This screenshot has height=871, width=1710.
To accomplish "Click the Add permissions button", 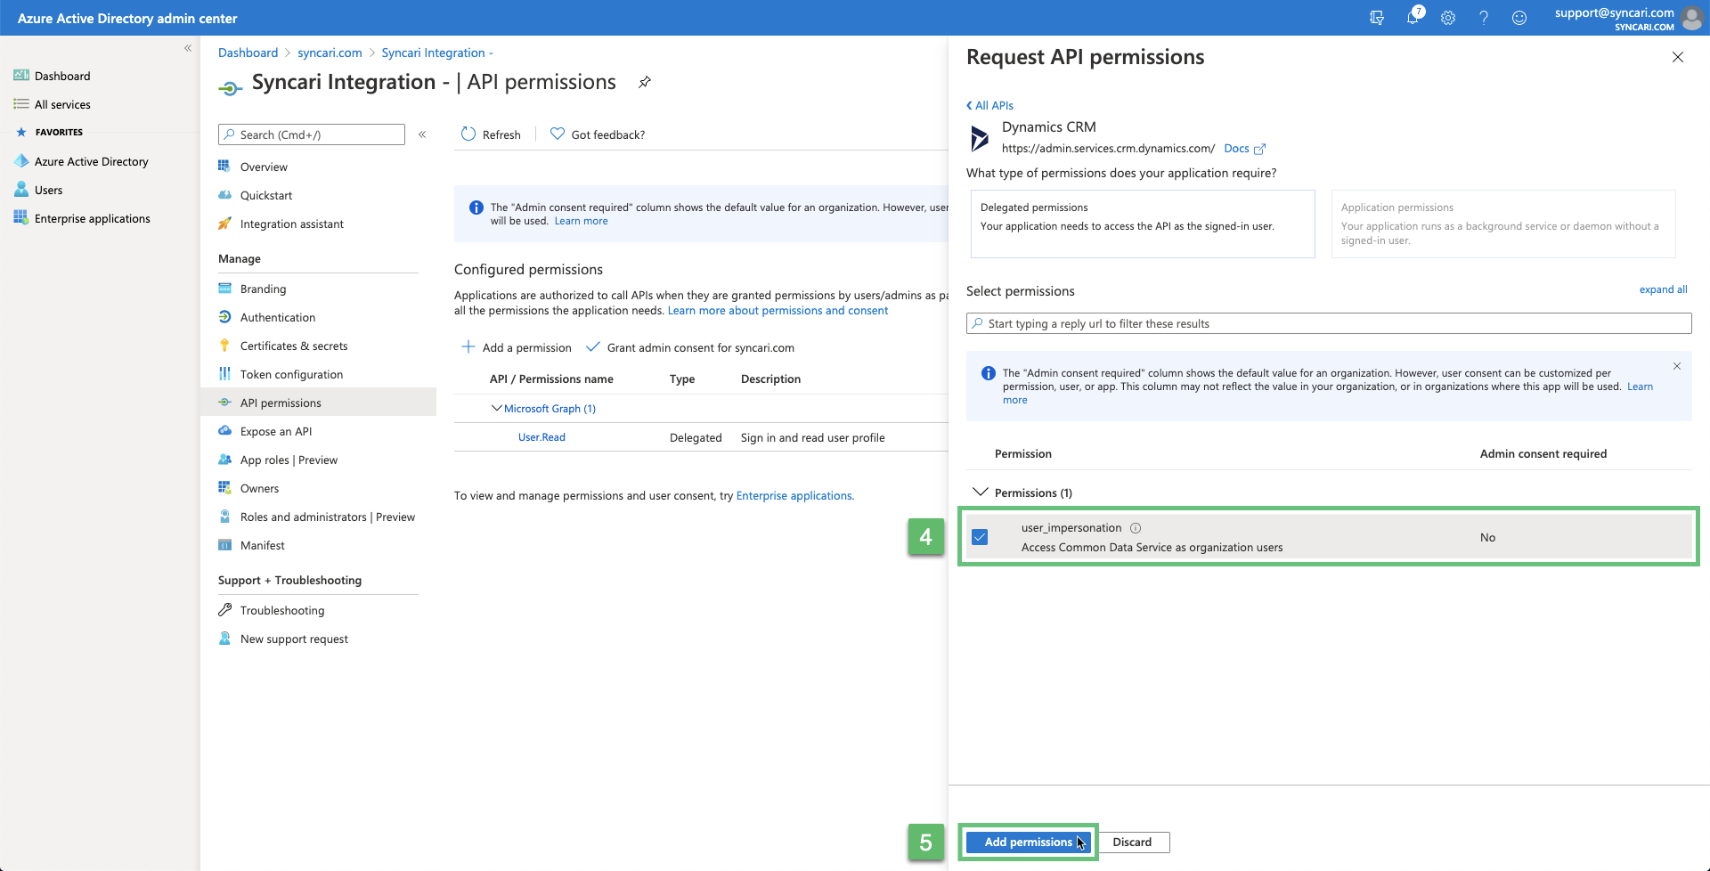I will (1028, 843).
